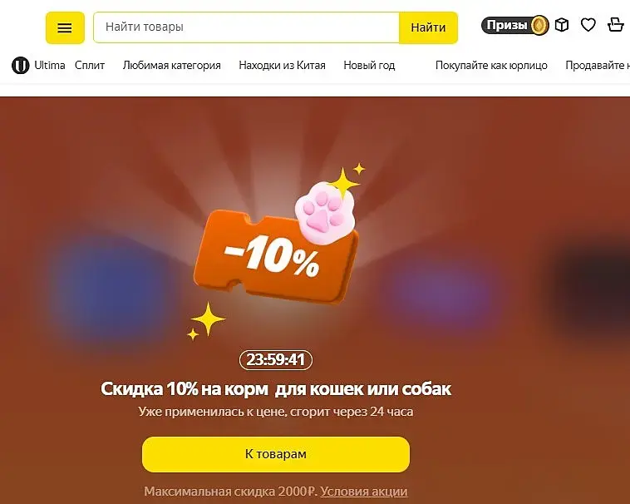This screenshot has width=630, height=504.
Task: Open the orders box icon
Action: click(562, 25)
